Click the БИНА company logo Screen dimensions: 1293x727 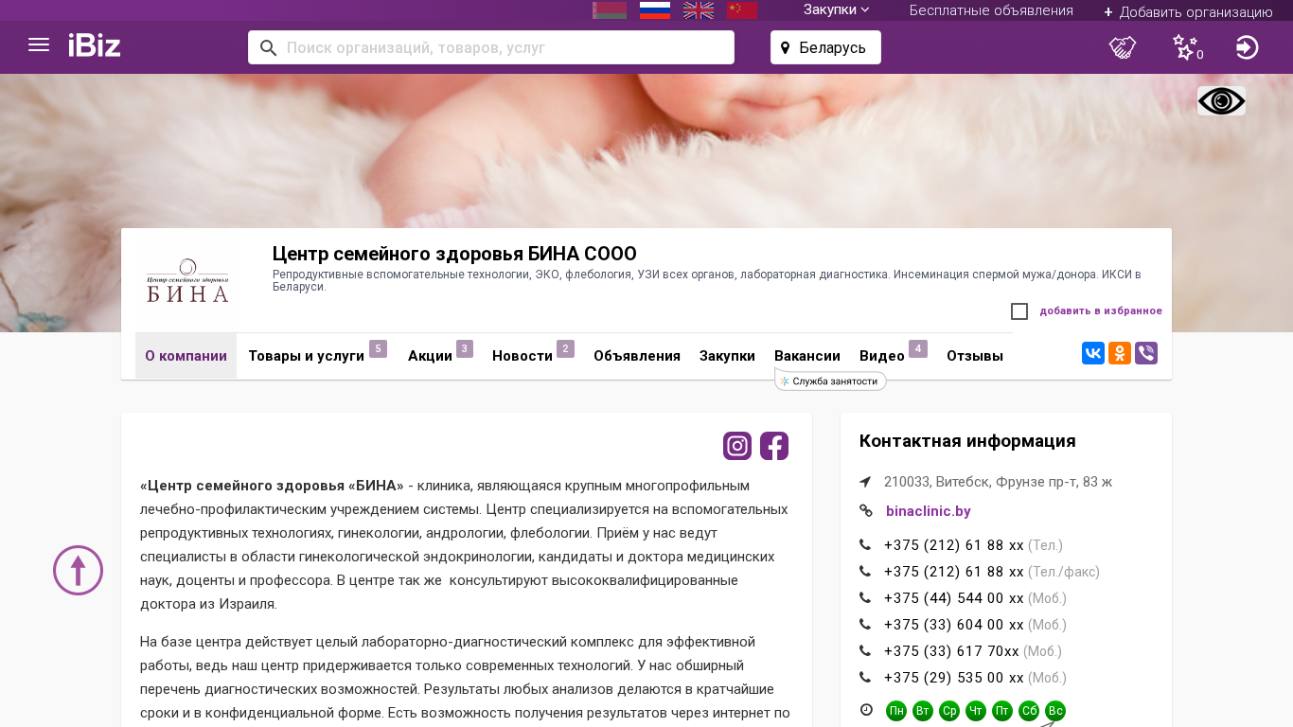click(x=187, y=281)
